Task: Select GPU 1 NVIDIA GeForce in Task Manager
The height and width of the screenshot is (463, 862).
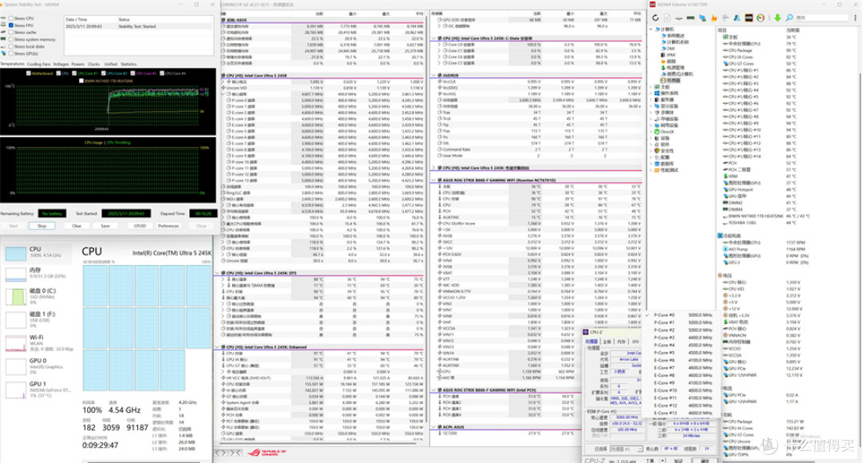Action: pos(38,389)
